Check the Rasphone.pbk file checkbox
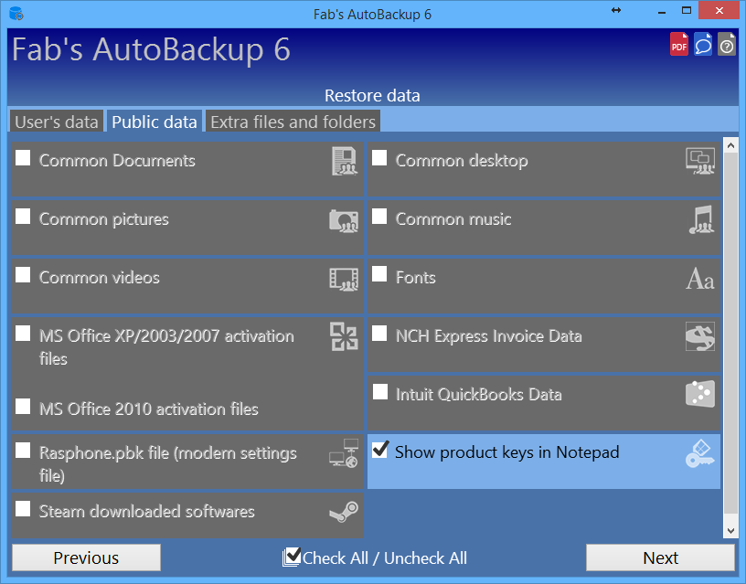This screenshot has height=584, width=746. (23, 450)
